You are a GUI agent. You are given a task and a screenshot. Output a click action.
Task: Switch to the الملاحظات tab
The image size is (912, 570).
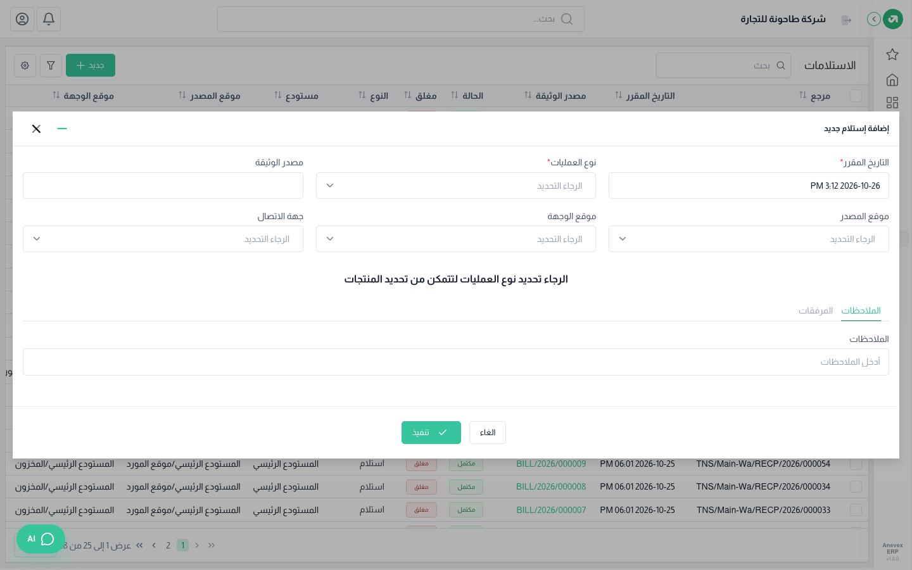point(861,310)
